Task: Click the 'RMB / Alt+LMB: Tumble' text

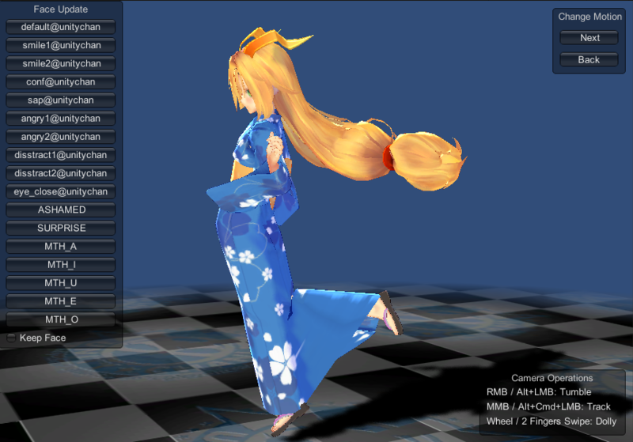Action: 539,392
